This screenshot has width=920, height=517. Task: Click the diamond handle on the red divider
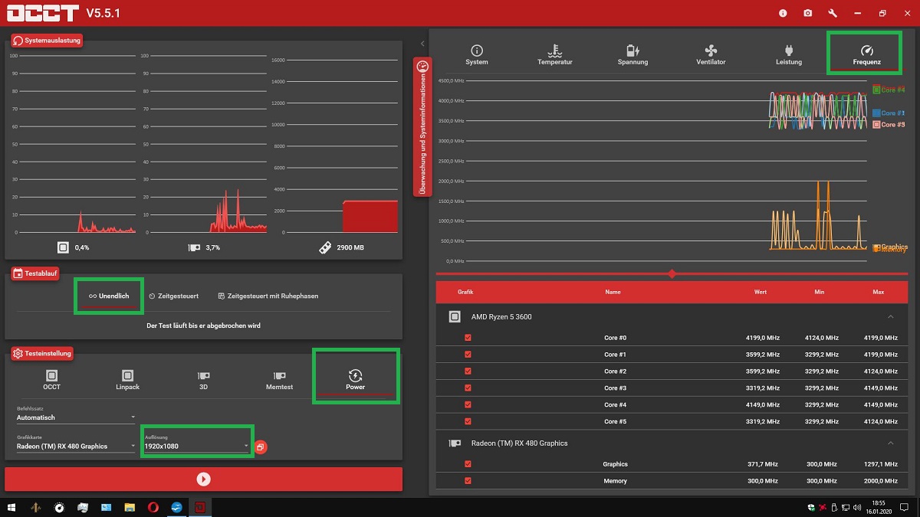672,273
